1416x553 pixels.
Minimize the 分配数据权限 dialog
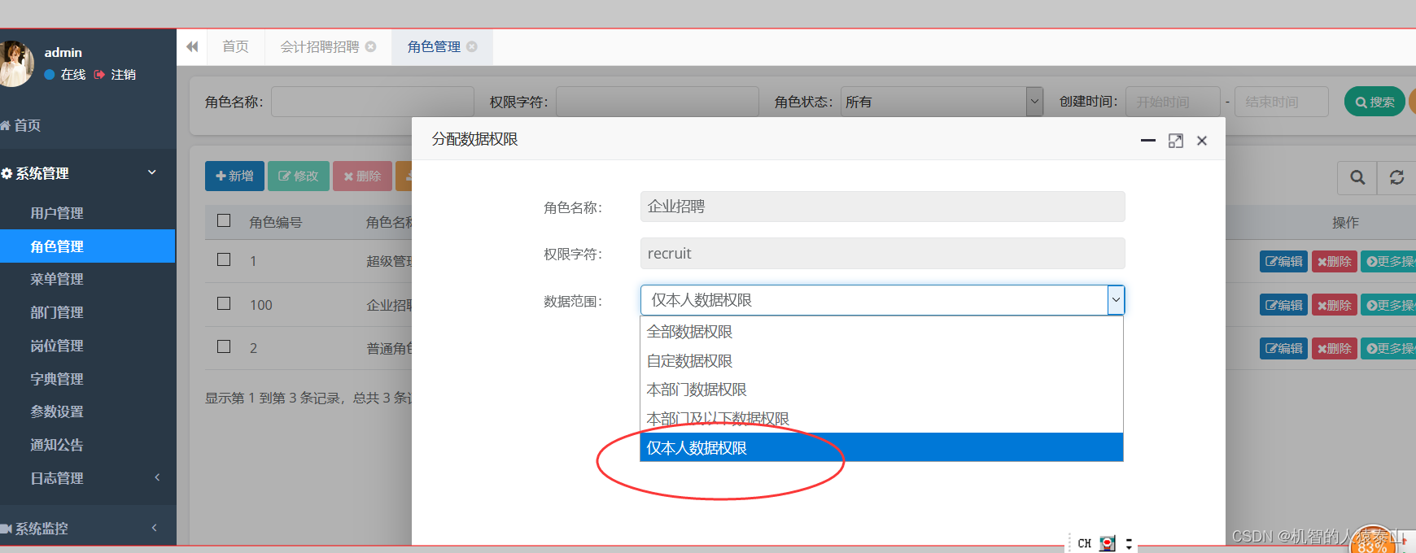click(1148, 141)
